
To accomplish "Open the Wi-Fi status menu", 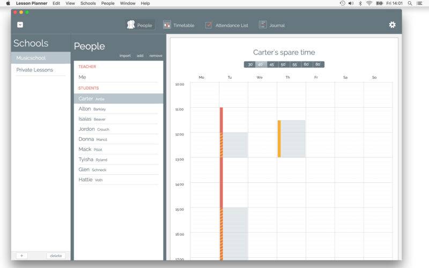I will 369,3.
